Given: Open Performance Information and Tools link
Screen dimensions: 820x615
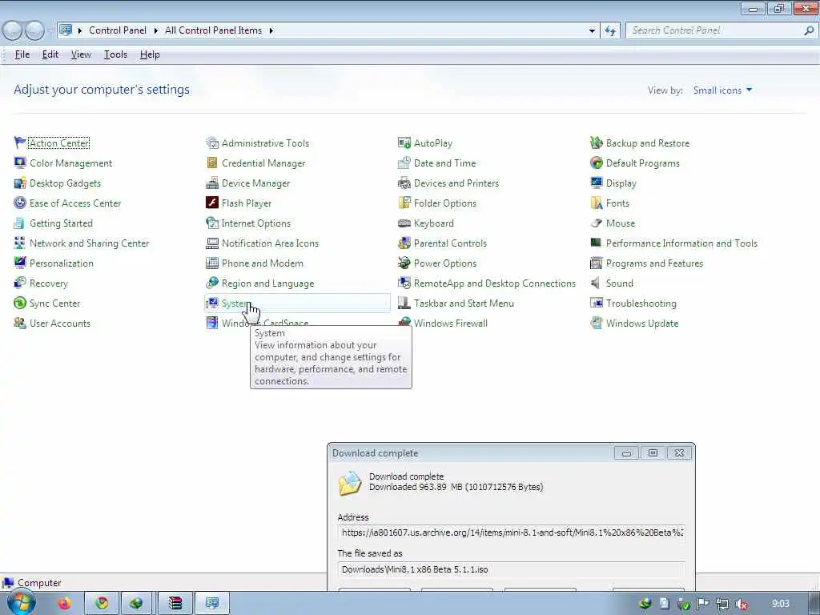Looking at the screenshot, I should tap(681, 243).
